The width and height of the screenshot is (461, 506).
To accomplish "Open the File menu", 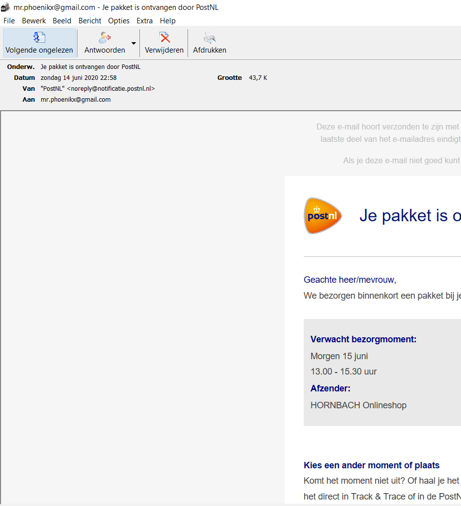I will pyautogui.click(x=9, y=21).
